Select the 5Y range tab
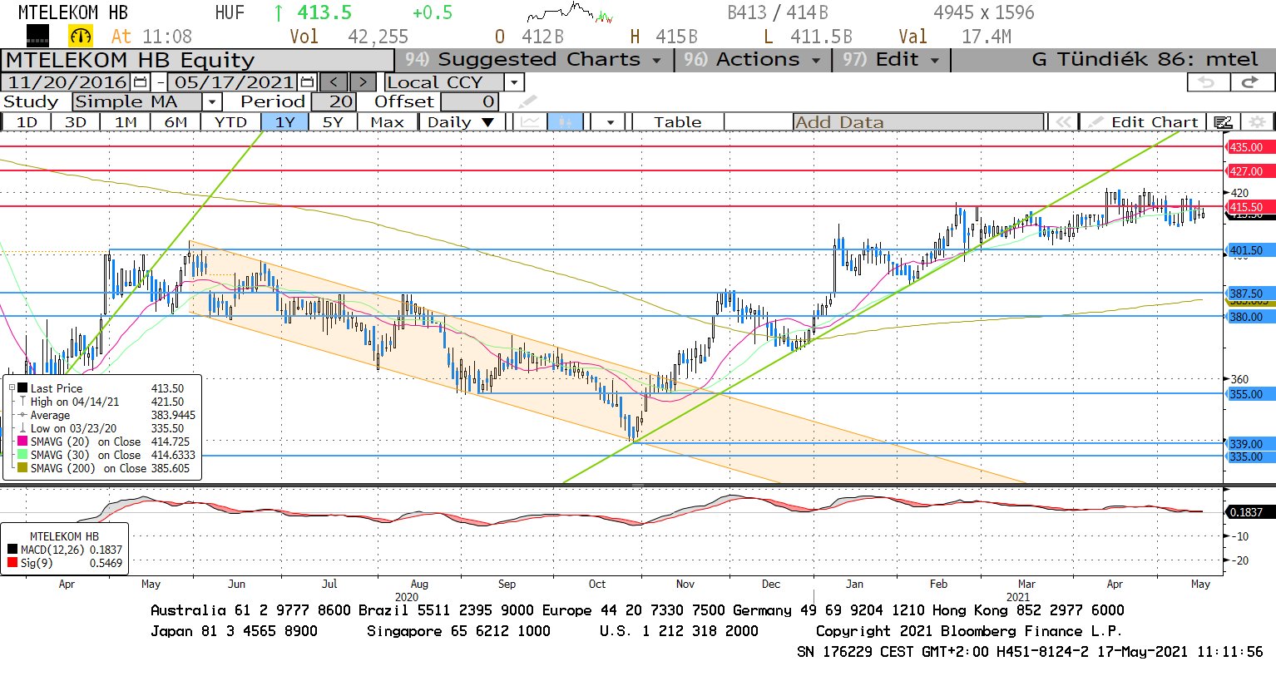Screen dimensions: 1276x676 tap(333, 122)
